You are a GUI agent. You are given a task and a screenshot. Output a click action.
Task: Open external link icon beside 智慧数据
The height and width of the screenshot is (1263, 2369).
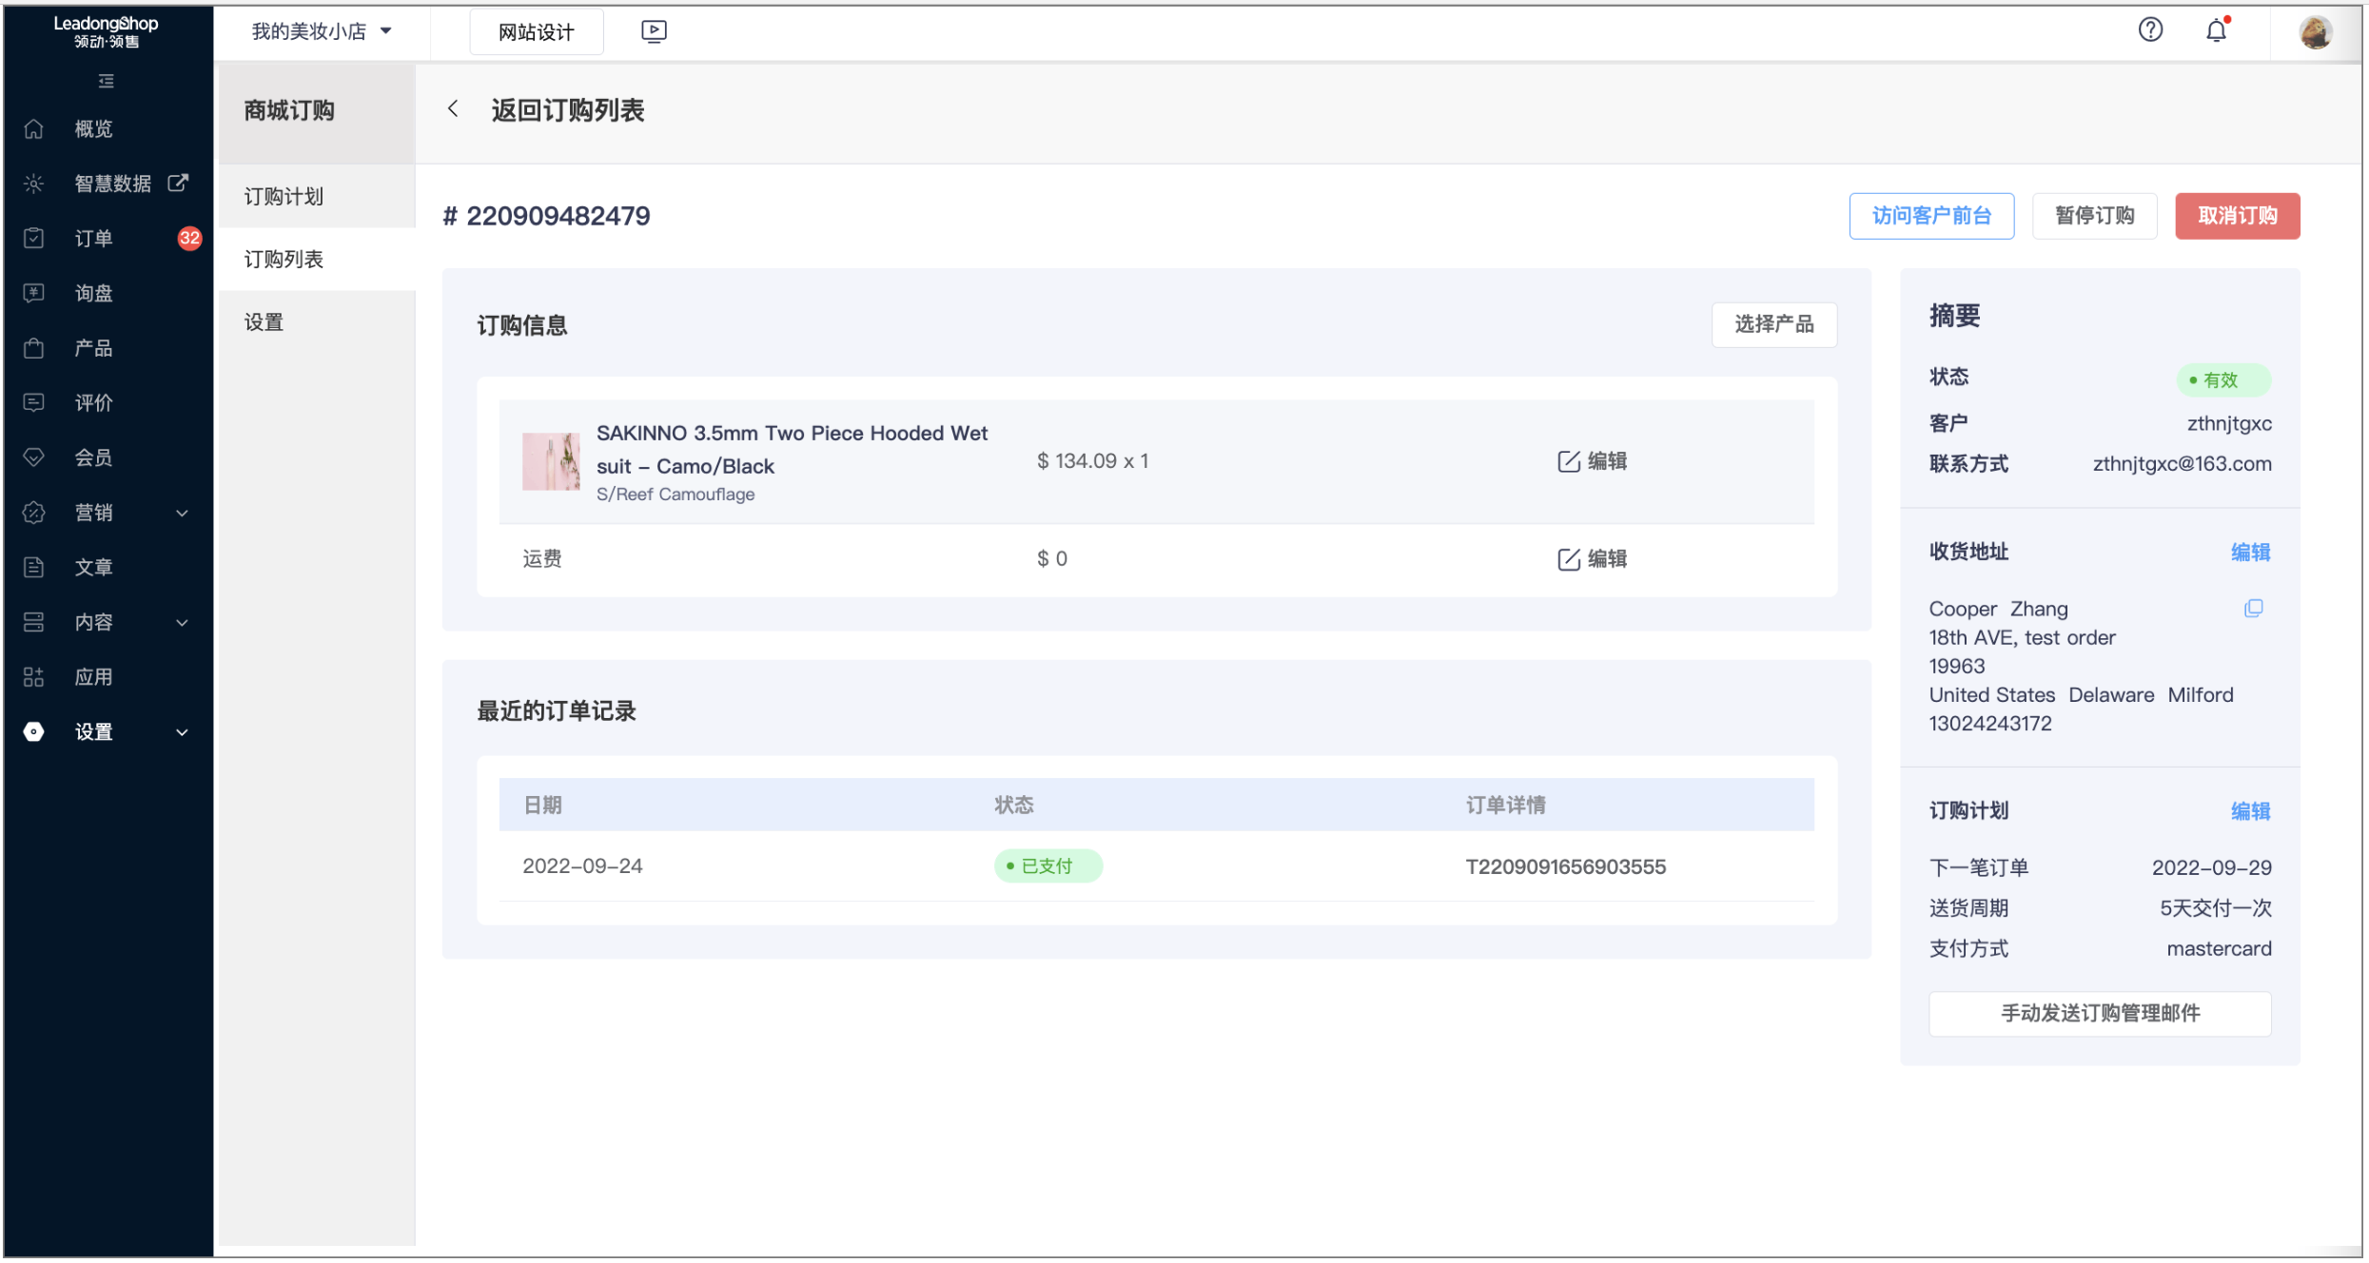point(178,182)
